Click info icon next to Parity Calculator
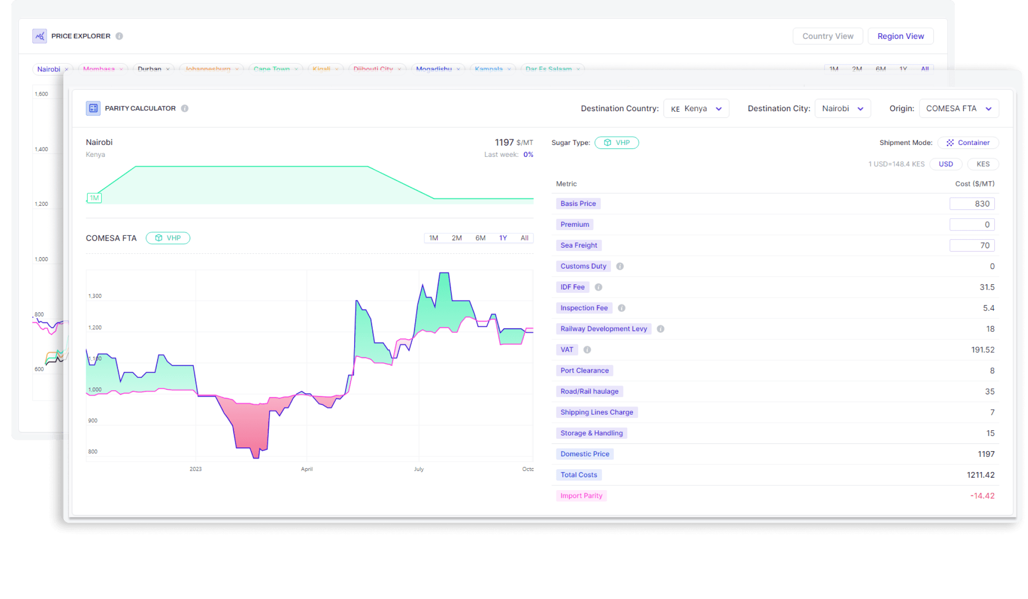 pyautogui.click(x=185, y=108)
